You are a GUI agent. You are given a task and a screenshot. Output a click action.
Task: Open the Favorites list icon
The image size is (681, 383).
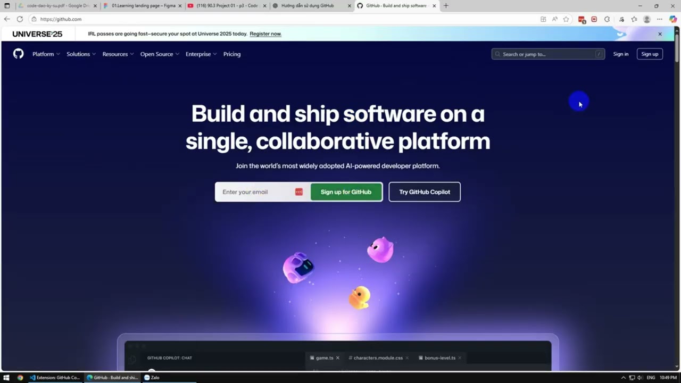coord(634,19)
